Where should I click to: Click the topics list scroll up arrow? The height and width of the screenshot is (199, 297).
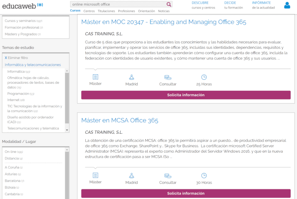67,71
